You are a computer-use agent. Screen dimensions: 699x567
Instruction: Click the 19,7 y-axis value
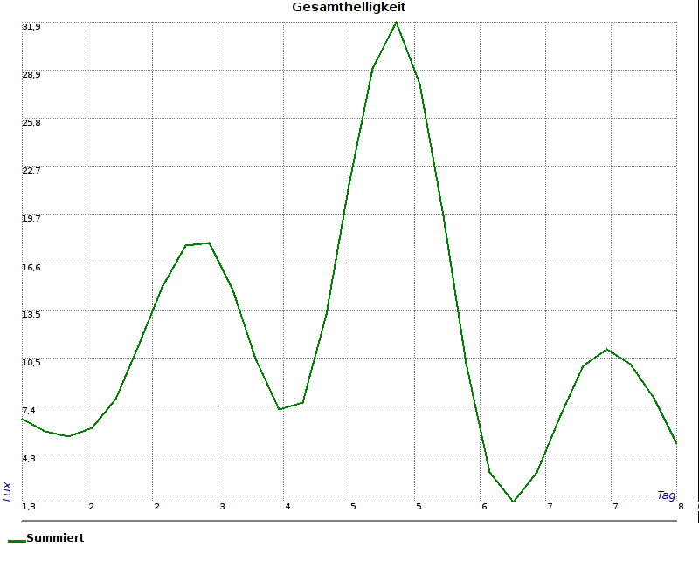(31, 219)
